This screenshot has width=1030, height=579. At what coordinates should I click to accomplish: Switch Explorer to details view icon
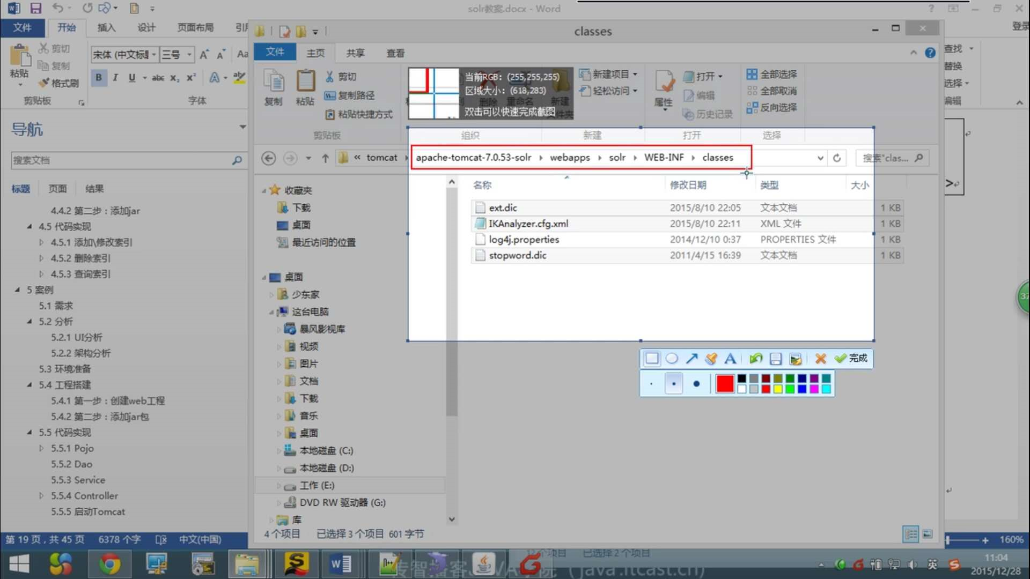tap(910, 534)
